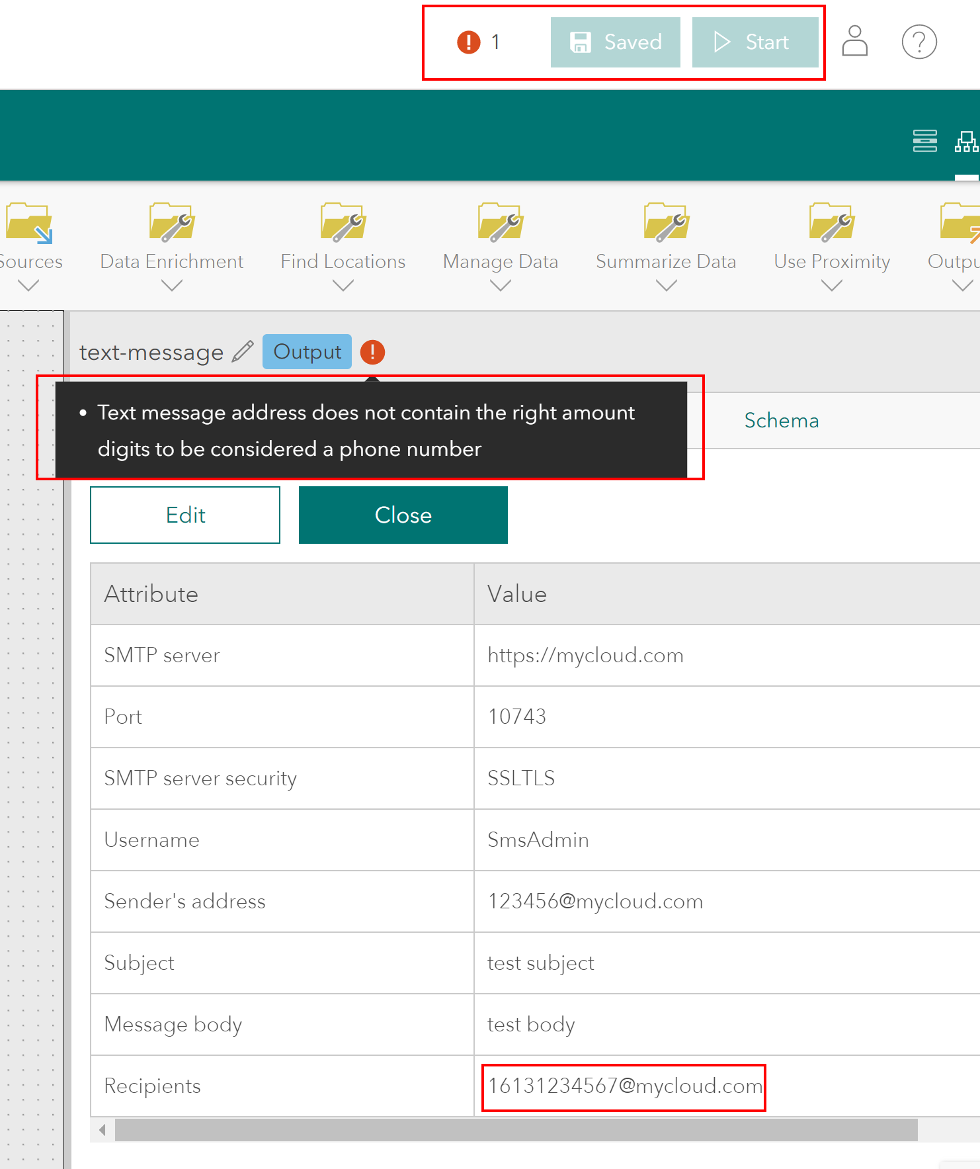Expand the Sources chevron

[x=28, y=286]
